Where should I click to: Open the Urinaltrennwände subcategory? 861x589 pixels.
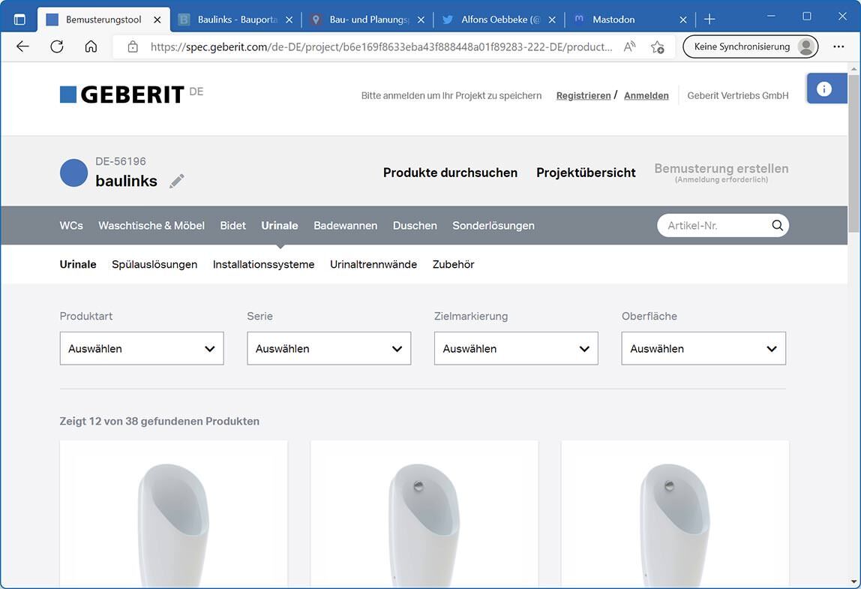click(x=373, y=264)
